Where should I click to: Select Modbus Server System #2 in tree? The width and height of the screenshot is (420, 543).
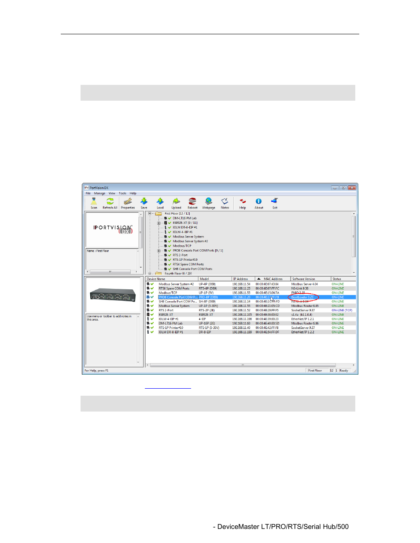pyautogui.click(x=190, y=241)
